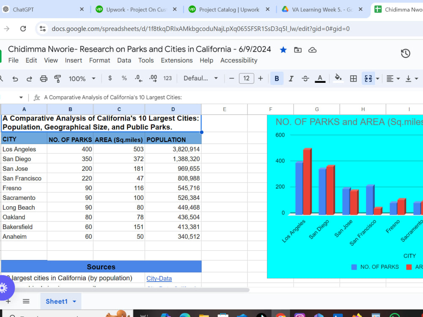Expand the Sheet1 tab options arrow
Image resolution: width=423 pixels, height=317 pixels.
pos(74,301)
